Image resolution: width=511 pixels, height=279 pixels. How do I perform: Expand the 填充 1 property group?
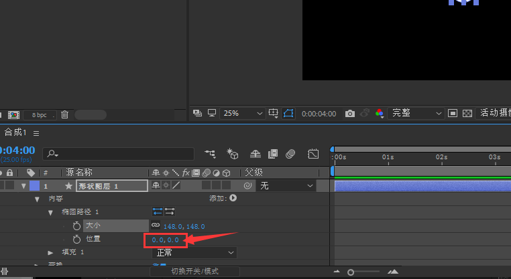coord(50,252)
